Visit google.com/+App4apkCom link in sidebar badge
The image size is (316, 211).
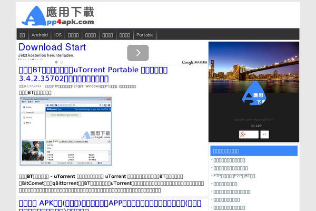[x=254, y=120]
